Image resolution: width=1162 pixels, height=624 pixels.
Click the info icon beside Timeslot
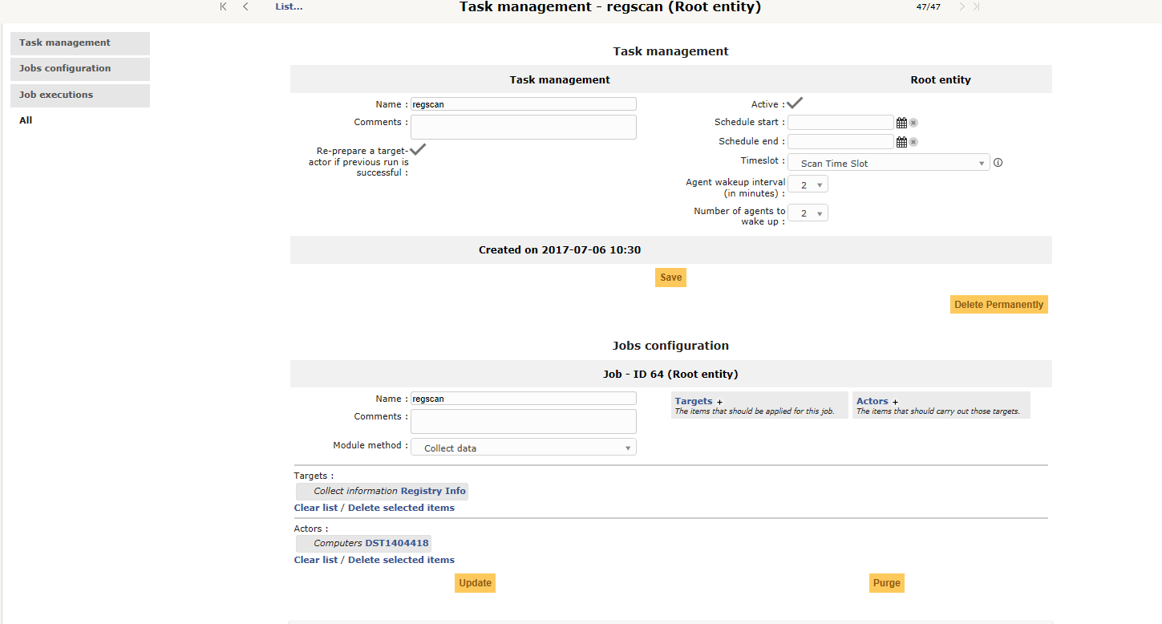point(998,162)
